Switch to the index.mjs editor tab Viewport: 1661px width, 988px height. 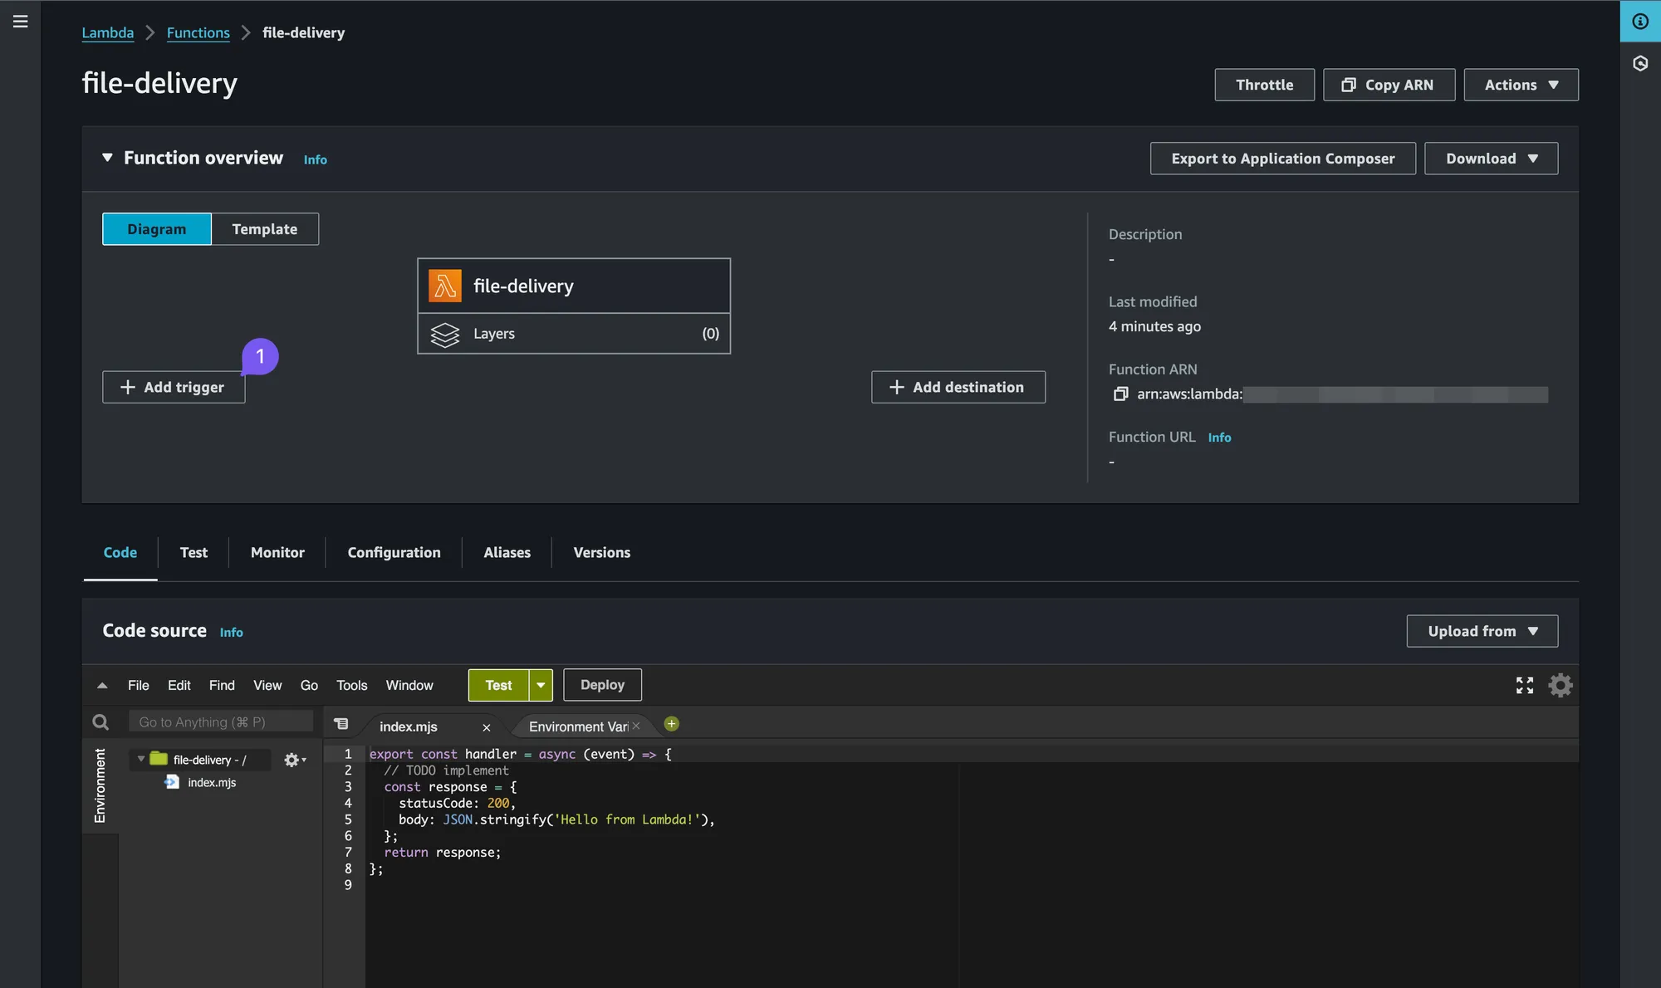[409, 726]
